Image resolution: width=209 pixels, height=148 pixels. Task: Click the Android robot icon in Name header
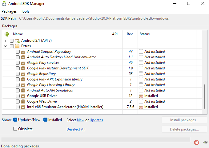[x=7, y=34]
